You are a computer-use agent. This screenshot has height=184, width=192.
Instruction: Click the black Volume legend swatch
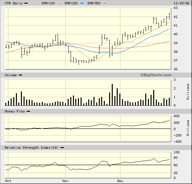[20, 75]
